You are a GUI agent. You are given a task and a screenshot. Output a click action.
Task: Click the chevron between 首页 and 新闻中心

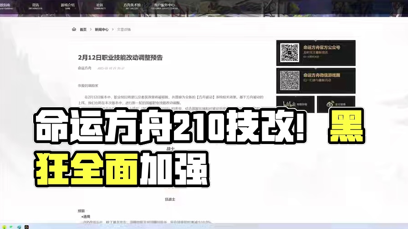91,30
